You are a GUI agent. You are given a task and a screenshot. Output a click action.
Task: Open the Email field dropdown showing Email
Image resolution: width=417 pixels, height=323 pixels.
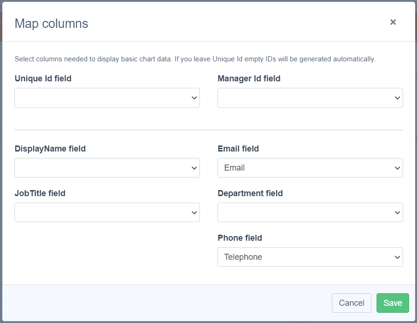(x=310, y=168)
